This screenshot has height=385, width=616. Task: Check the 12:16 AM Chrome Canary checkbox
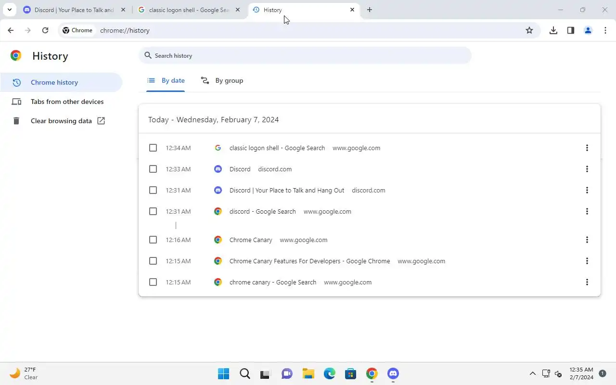153,240
